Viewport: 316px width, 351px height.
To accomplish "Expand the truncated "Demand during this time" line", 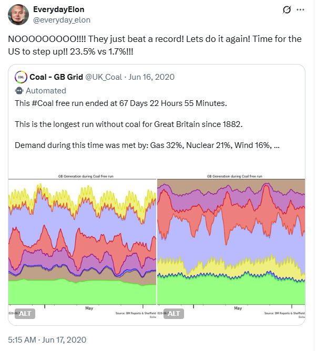I will tap(147, 145).
